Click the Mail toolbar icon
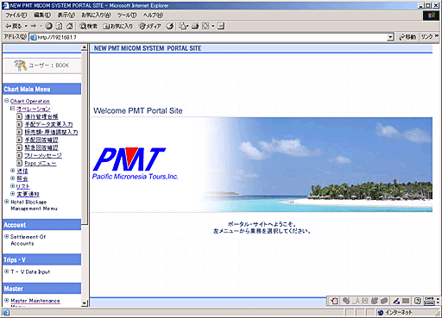Screen dimensions: 442x318 point(183,26)
